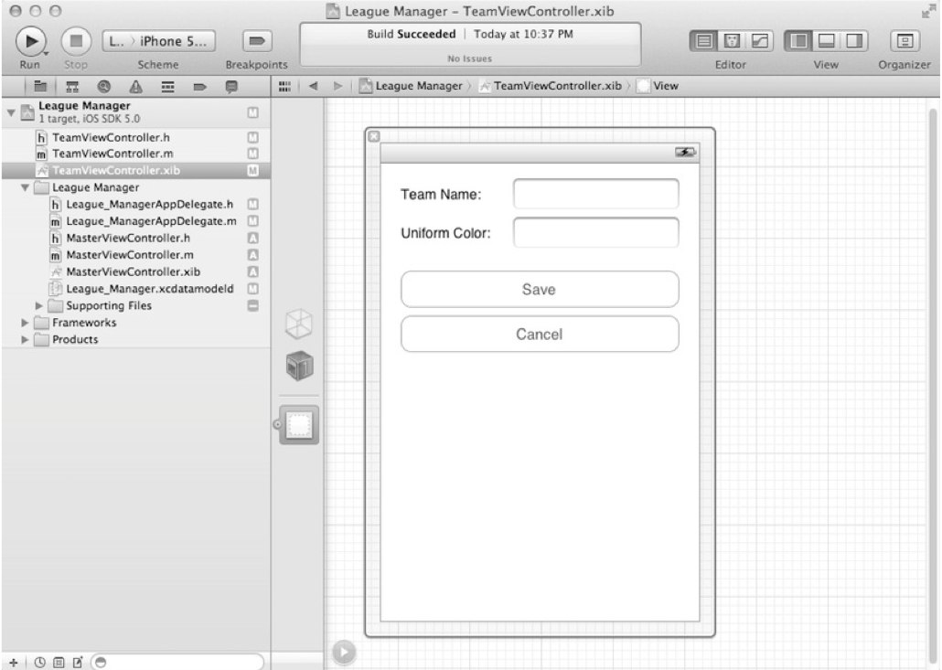Image resolution: width=942 pixels, height=670 pixels.
Task: Click the simulated status bar battery icon
Action: tap(685, 153)
